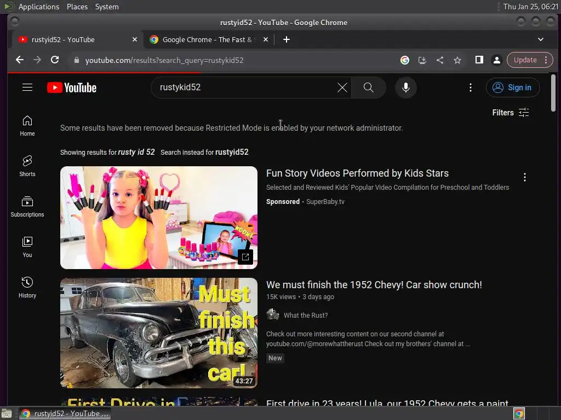Image resolution: width=561 pixels, height=420 pixels.
Task: Open the Chrome profile avatar icon
Action: [x=496, y=60]
